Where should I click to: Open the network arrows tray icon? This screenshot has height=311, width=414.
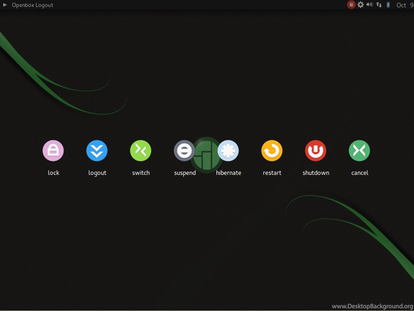tap(379, 5)
